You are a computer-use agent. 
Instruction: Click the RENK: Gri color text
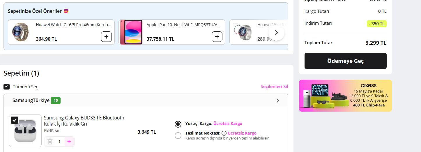click(x=52, y=130)
